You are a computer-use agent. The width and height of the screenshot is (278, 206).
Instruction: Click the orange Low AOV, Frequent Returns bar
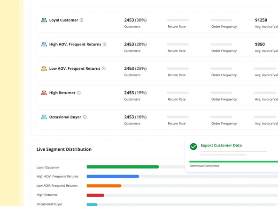104,186
